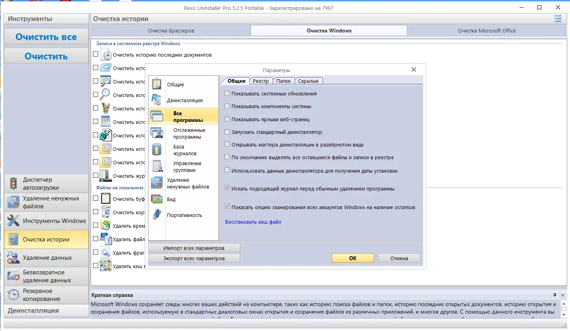The width and height of the screenshot is (570, 331).
Task: Switch to the Папки tab
Action: coord(283,81)
